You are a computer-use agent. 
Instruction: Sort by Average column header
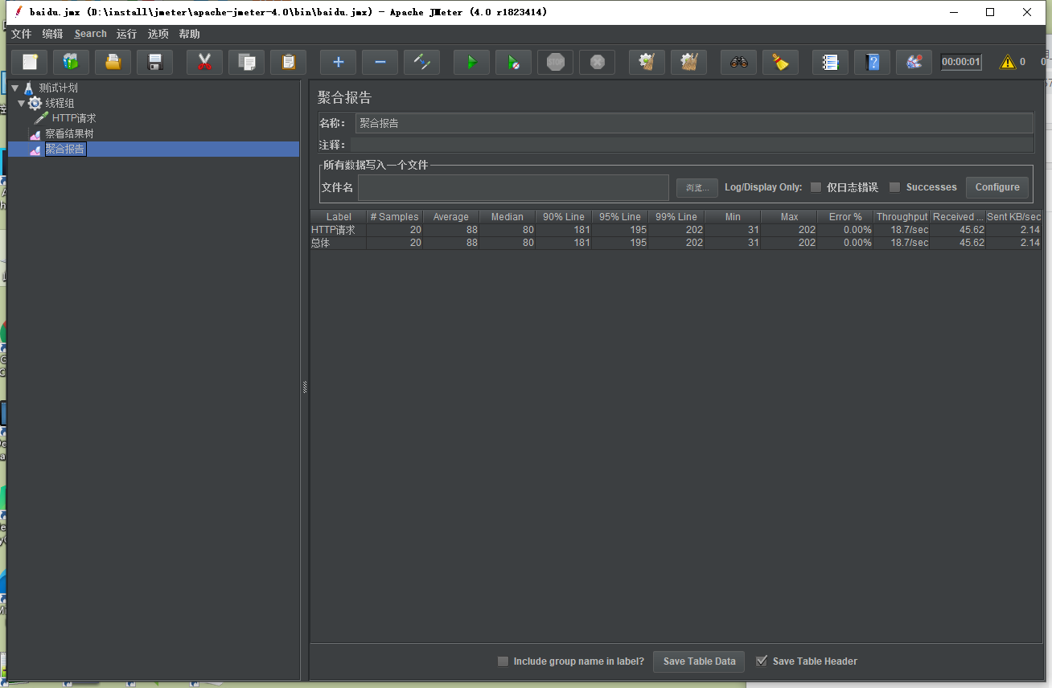point(451,217)
